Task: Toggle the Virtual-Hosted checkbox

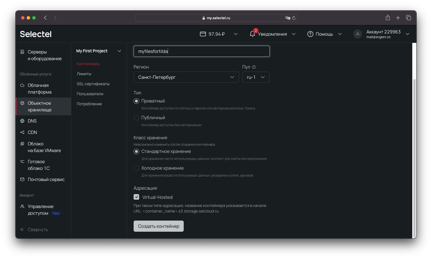Action: point(136,197)
